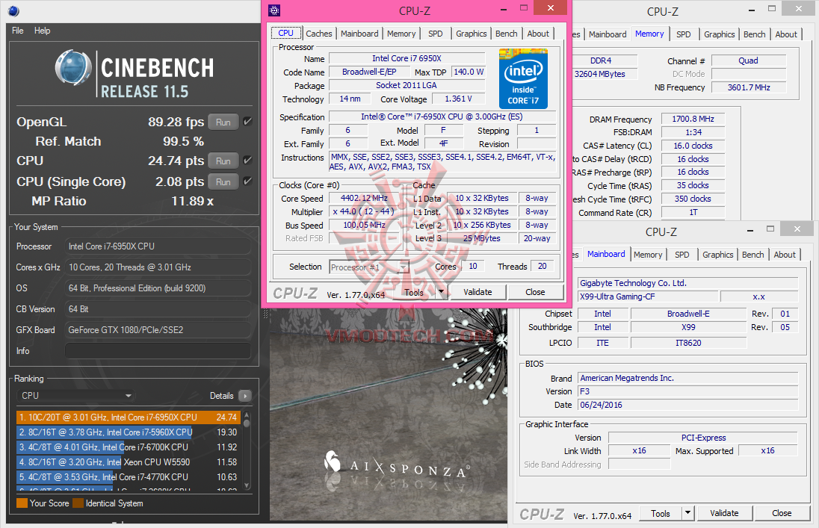Click Tools button in Mainboard CPU-Z window
Viewport: 819px width, 528px height.
pyautogui.click(x=661, y=513)
